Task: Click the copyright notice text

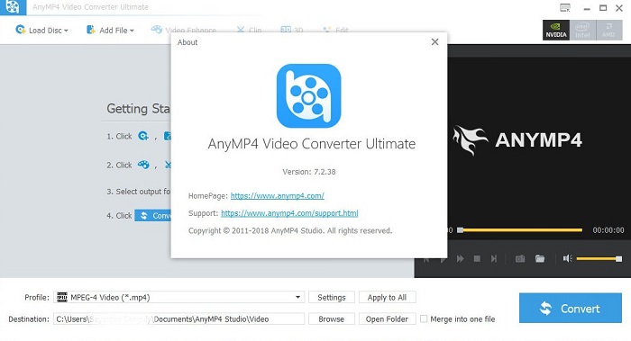Action: tap(290, 231)
